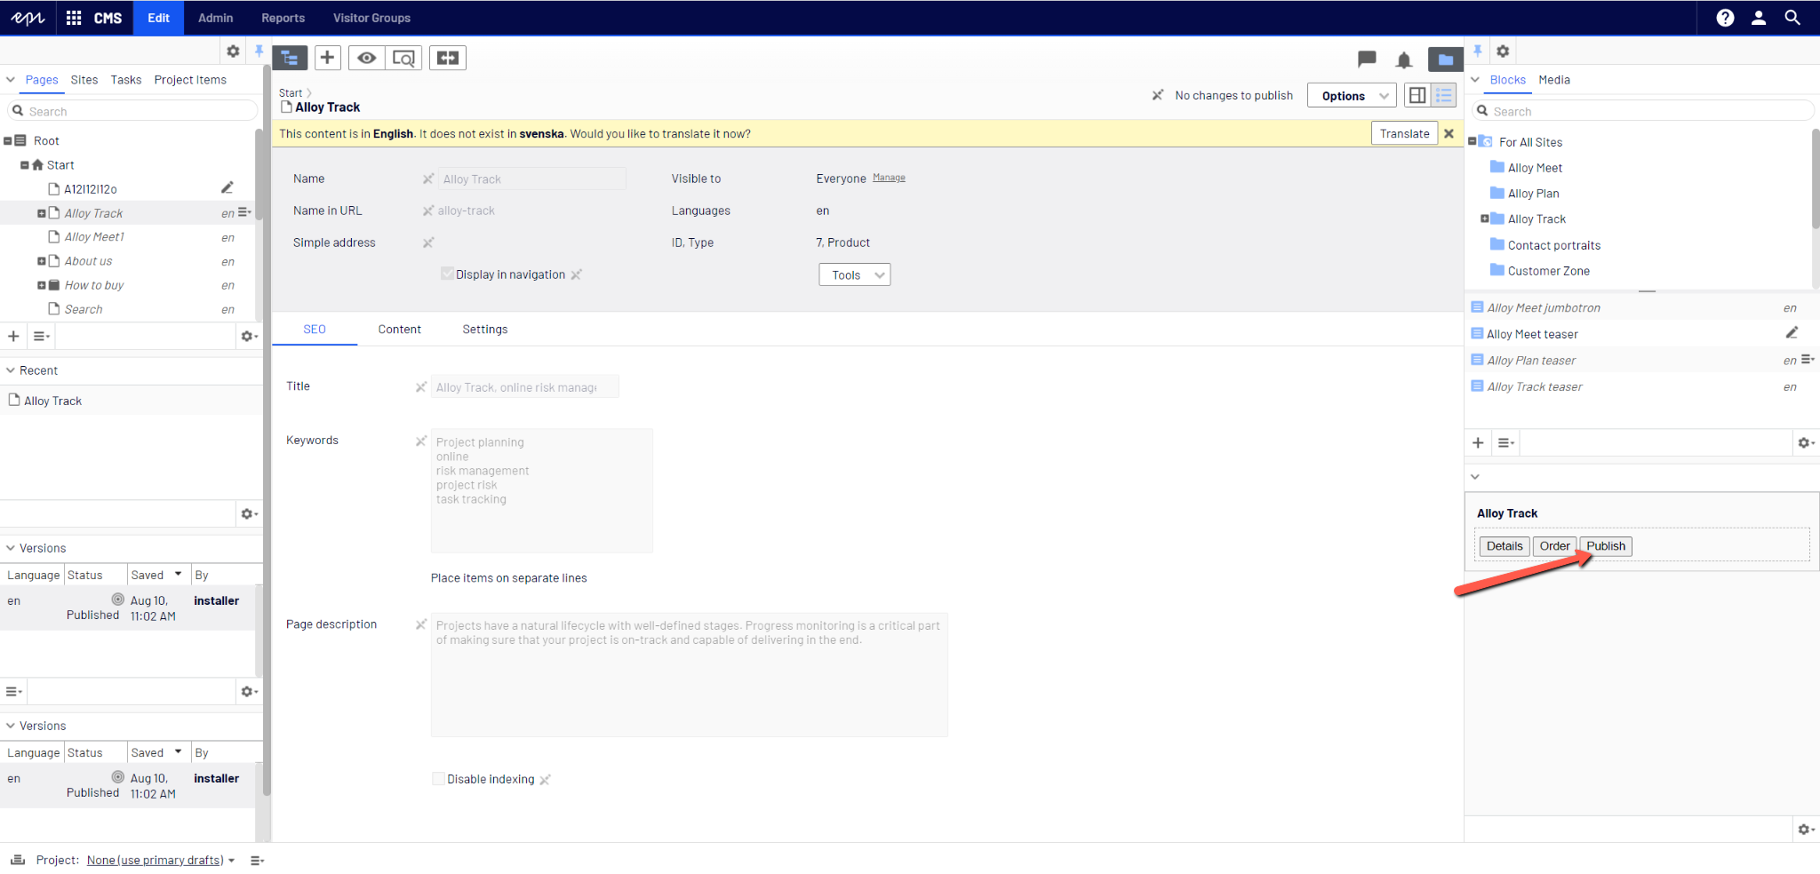Open the comments speech bubble icon
1820x874 pixels.
click(x=1367, y=60)
